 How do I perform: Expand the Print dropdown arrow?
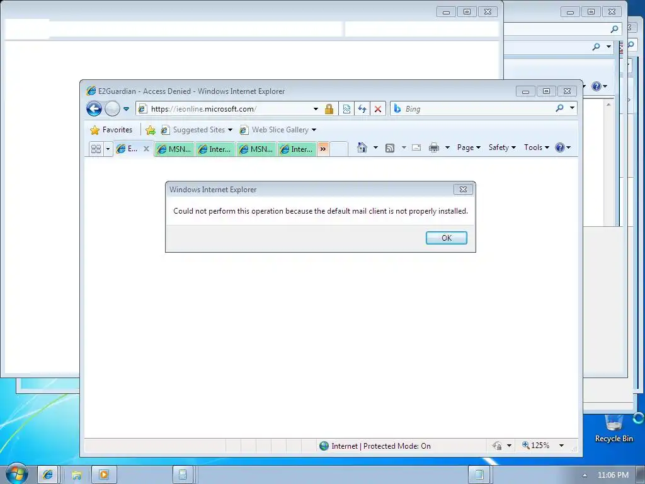click(x=448, y=147)
